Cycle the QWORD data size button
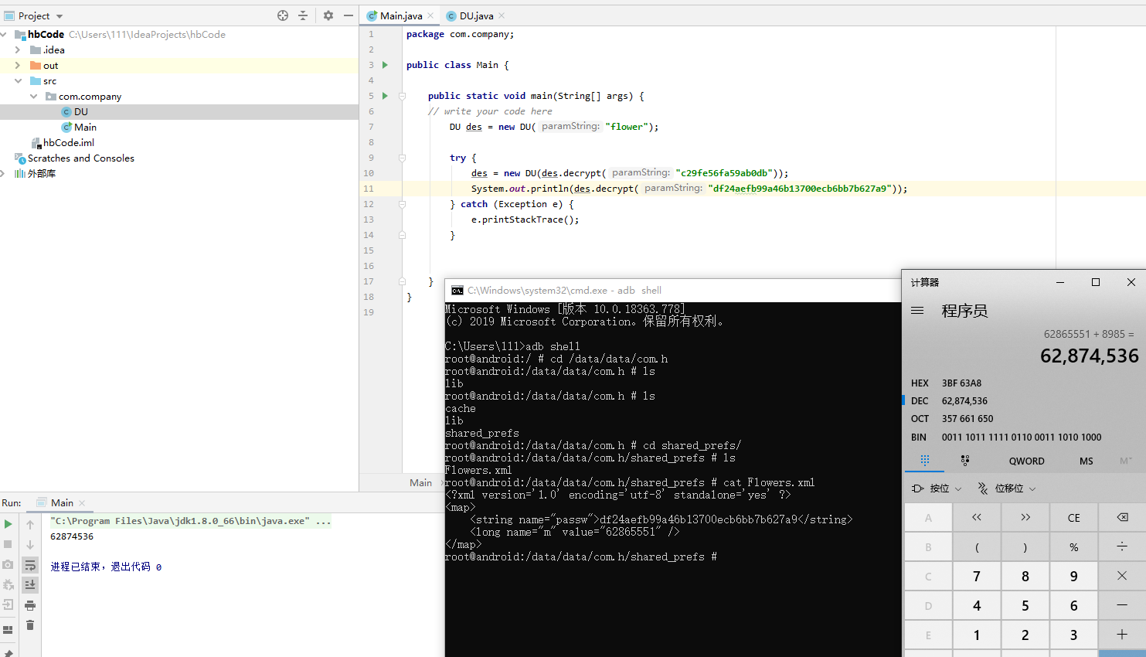Screen dimensions: 1146x657 click(x=1026, y=461)
